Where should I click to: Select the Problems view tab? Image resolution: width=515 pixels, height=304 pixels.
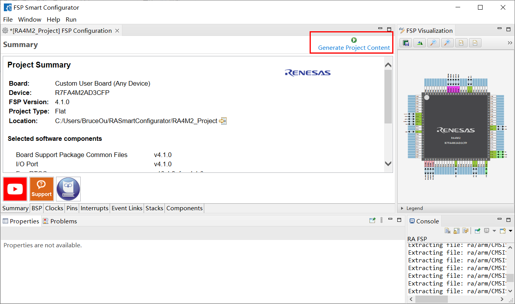point(60,221)
